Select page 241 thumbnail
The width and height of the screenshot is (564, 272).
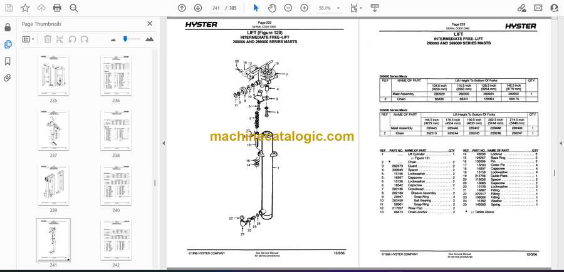point(53,240)
